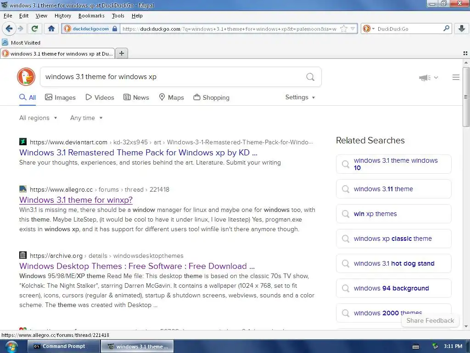Open the History menu

pyautogui.click(x=62, y=16)
